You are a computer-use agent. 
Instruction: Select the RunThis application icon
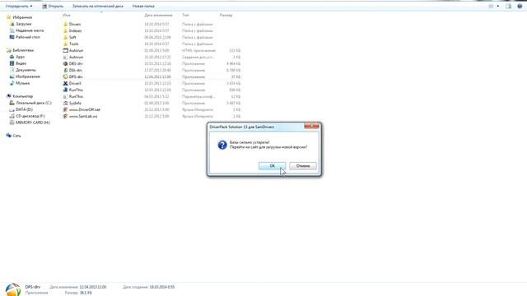[x=66, y=90]
